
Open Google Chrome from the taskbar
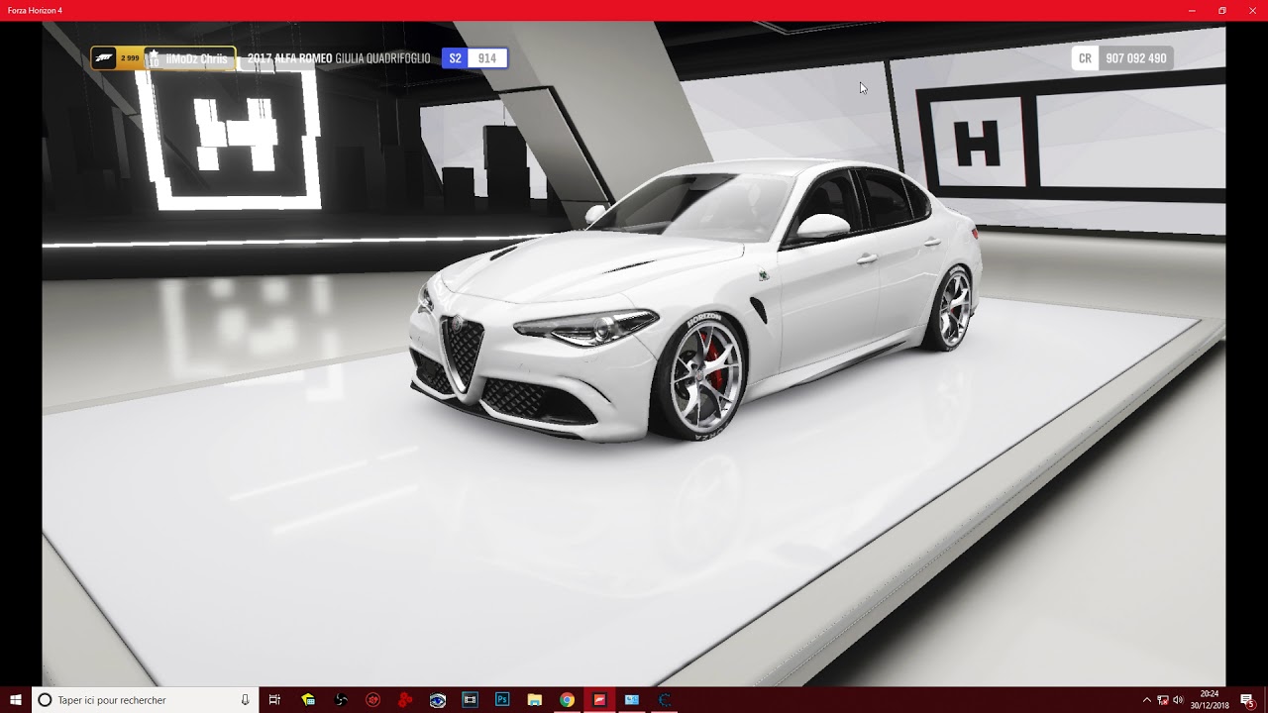[x=567, y=700]
